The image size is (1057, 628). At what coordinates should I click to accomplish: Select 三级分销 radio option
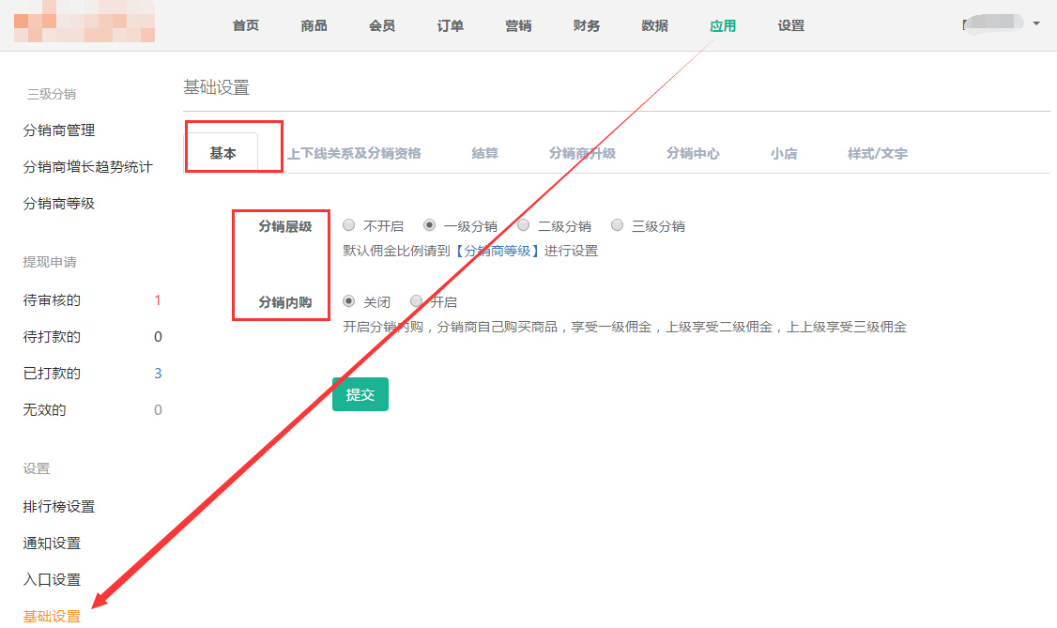618,225
